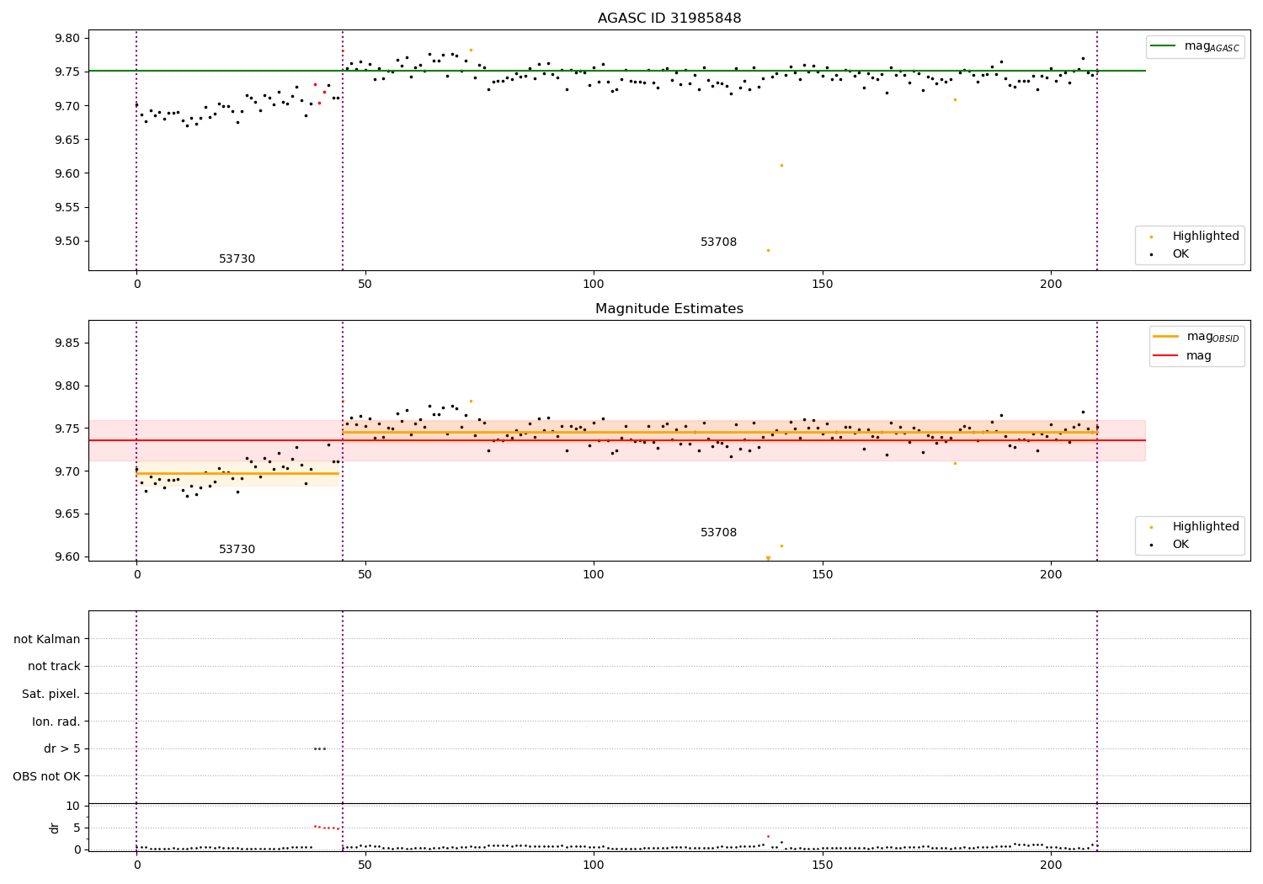This screenshot has width=1263, height=884.
Task: Click 'Highlighted' legend entry in the top plot
Action: (x=1205, y=237)
